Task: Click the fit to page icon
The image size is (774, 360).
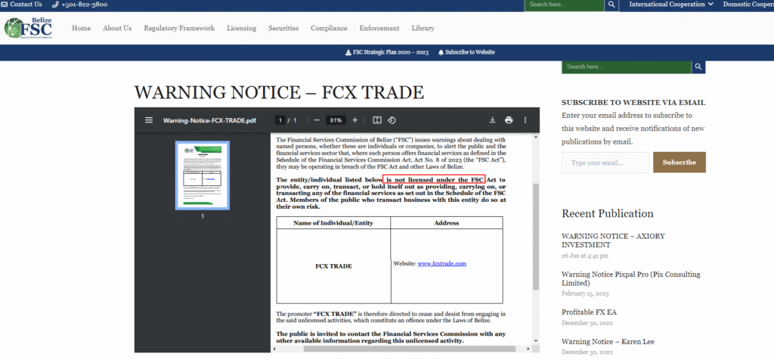Action: tap(377, 120)
